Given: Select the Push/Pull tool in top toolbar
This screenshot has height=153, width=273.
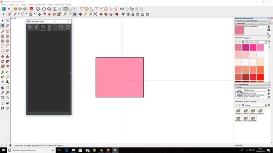Looking at the screenshot, I should coord(40,14).
